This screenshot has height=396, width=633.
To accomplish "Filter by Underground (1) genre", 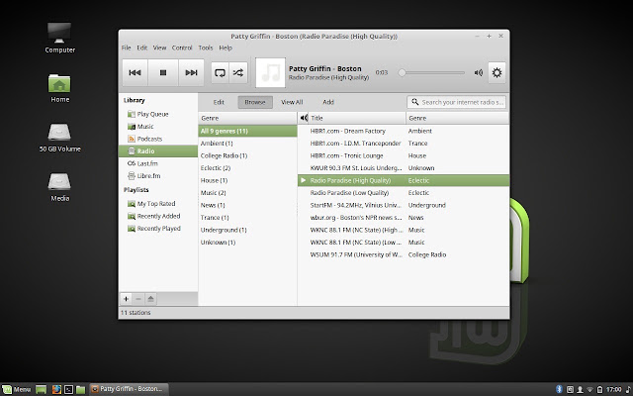I will tap(247, 230).
